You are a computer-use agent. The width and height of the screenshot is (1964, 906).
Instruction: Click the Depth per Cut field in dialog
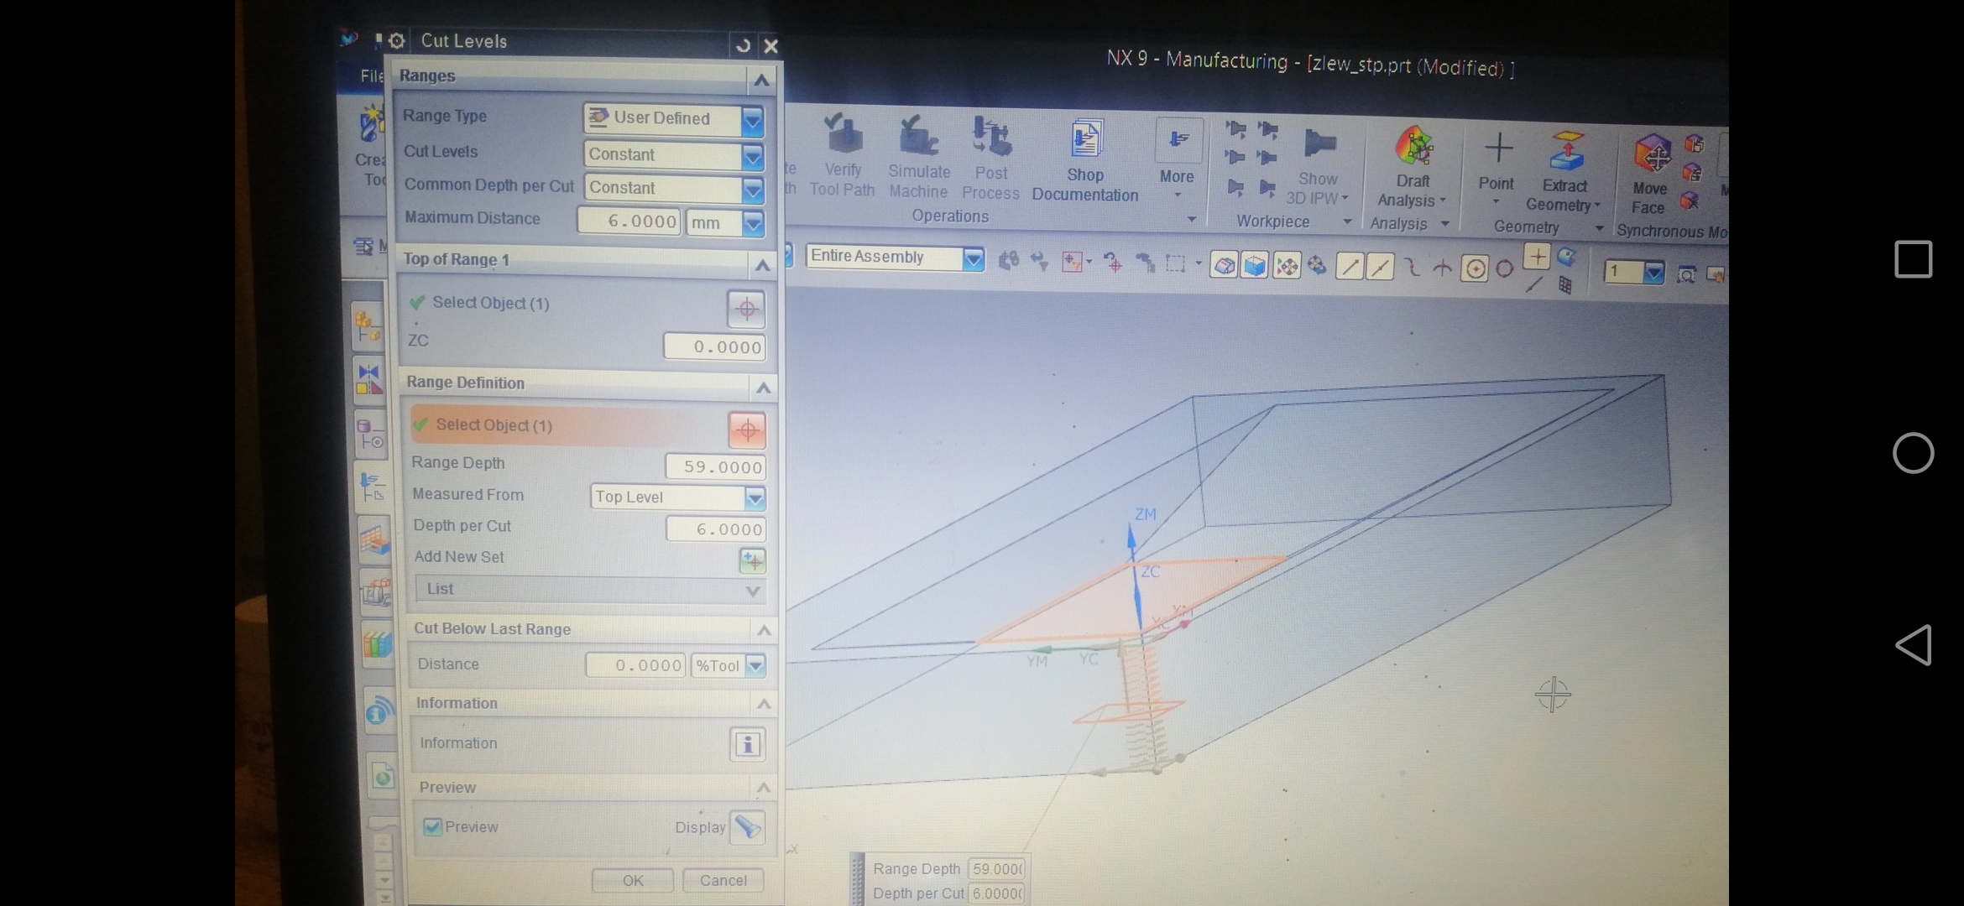point(716,529)
